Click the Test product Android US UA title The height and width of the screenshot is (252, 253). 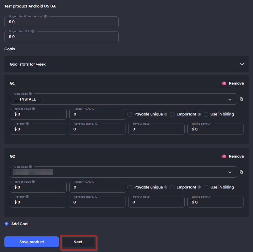coord(30,6)
